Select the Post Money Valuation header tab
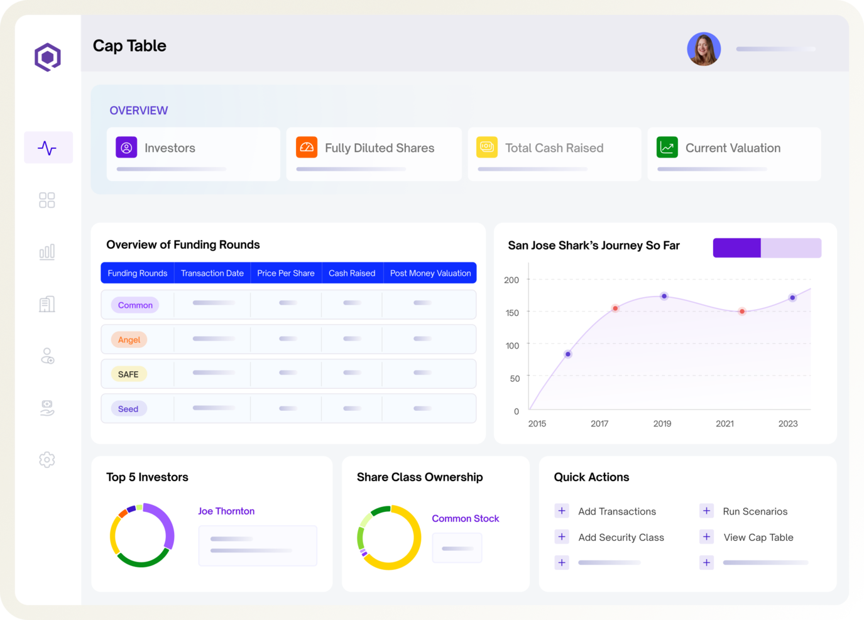Image resolution: width=864 pixels, height=620 pixels. pos(430,273)
